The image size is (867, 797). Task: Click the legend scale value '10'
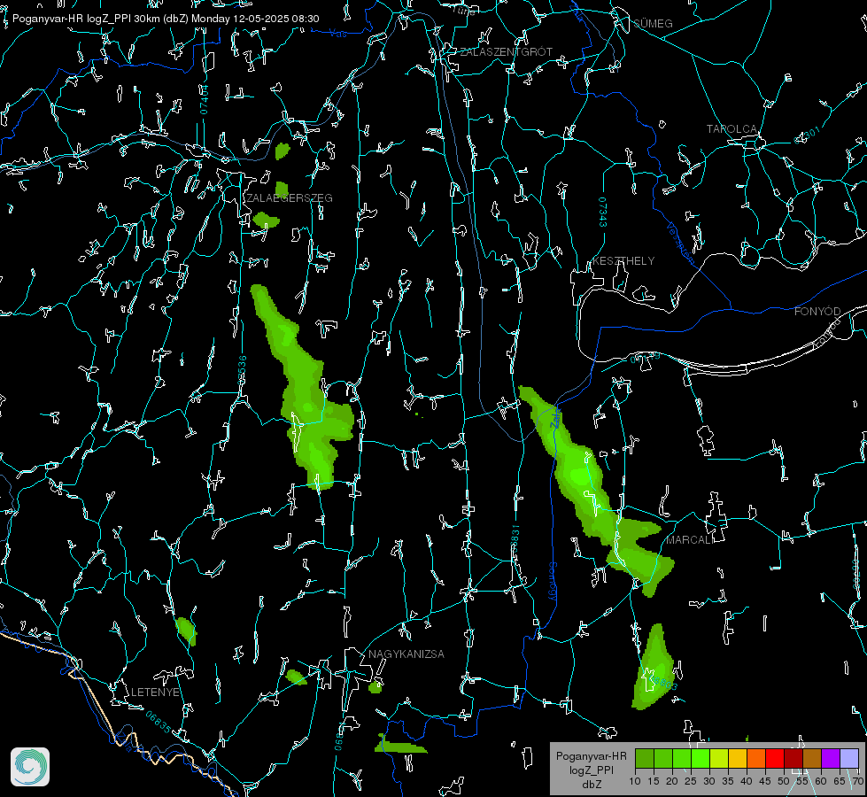635,782
